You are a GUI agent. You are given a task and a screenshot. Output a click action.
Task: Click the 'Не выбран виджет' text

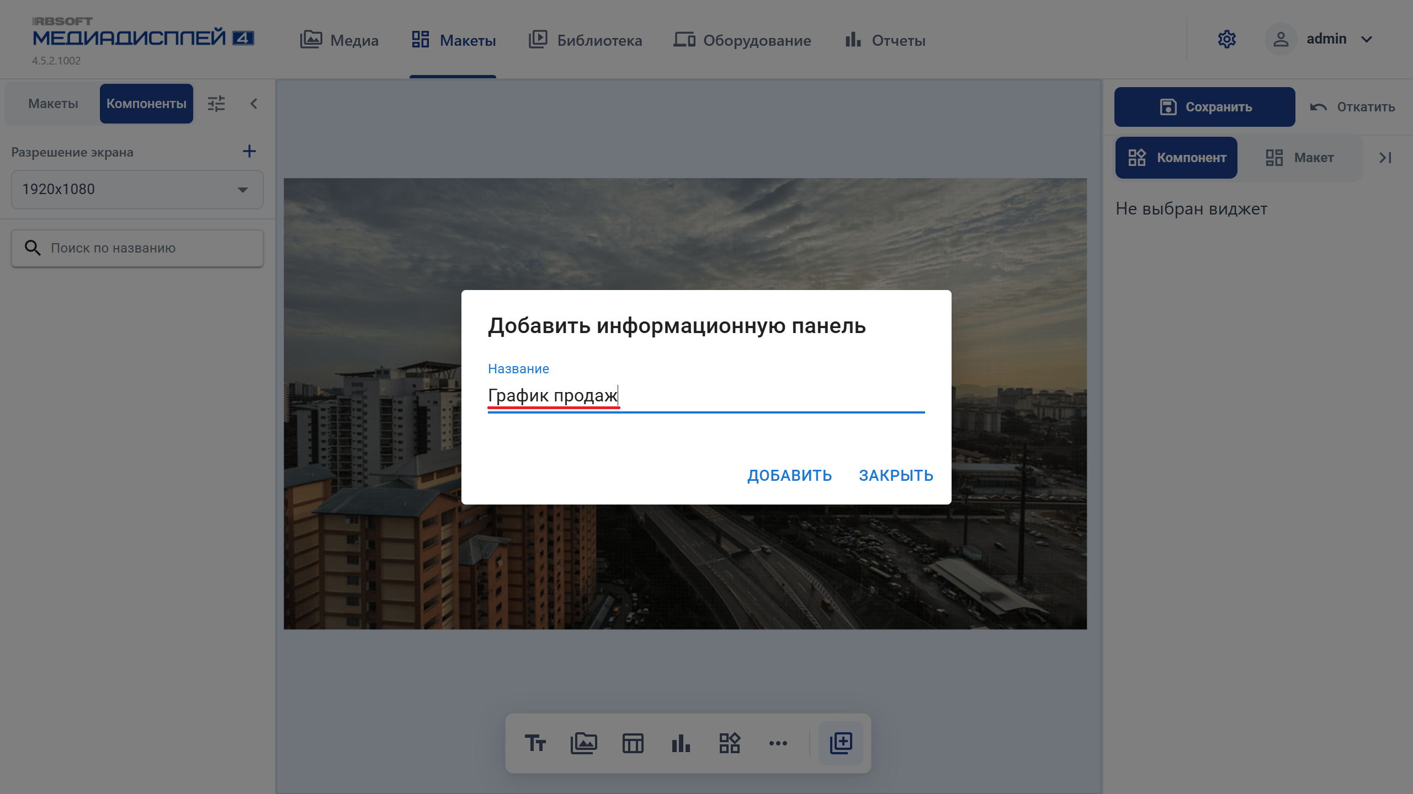pos(1191,209)
